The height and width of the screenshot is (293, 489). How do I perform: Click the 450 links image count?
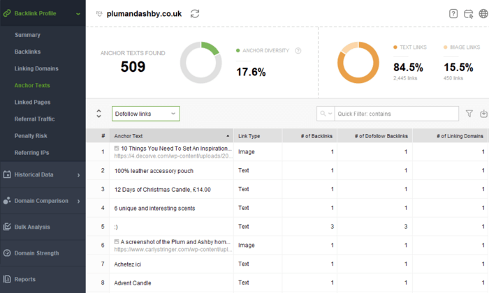[x=453, y=78]
